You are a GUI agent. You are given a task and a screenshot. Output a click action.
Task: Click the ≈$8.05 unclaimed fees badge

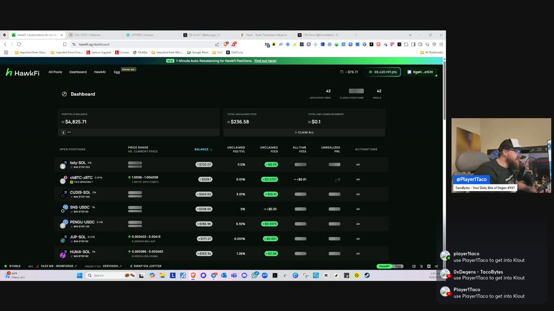(271, 165)
